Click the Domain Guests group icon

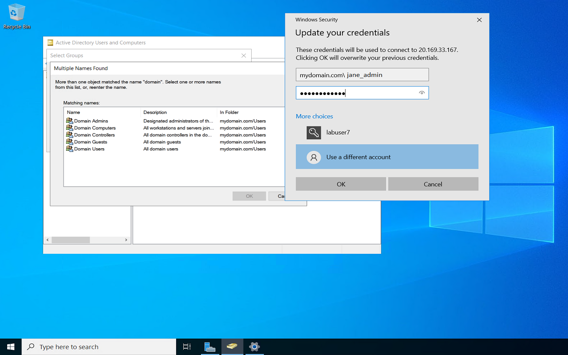pos(70,142)
